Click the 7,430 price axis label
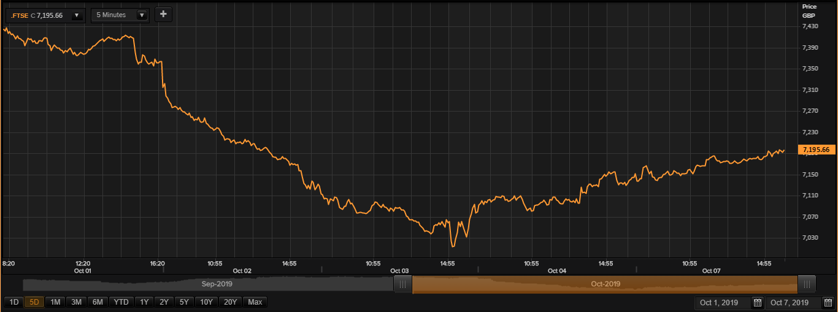This screenshot has height=312, width=838. (x=812, y=26)
